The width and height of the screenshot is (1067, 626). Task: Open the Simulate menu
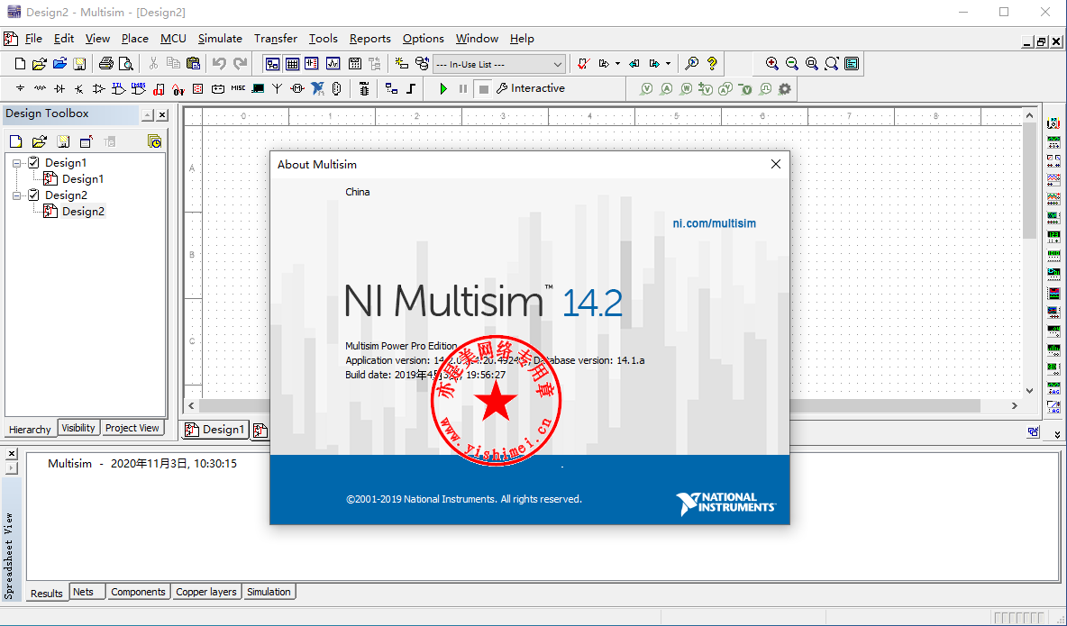[x=220, y=39]
